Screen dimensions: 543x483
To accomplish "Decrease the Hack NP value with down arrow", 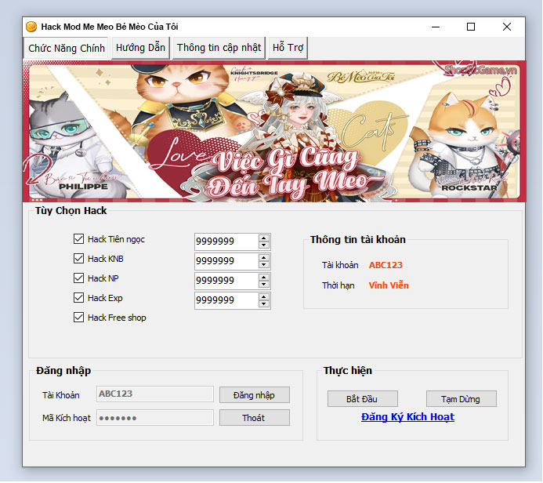I will pyautogui.click(x=264, y=285).
